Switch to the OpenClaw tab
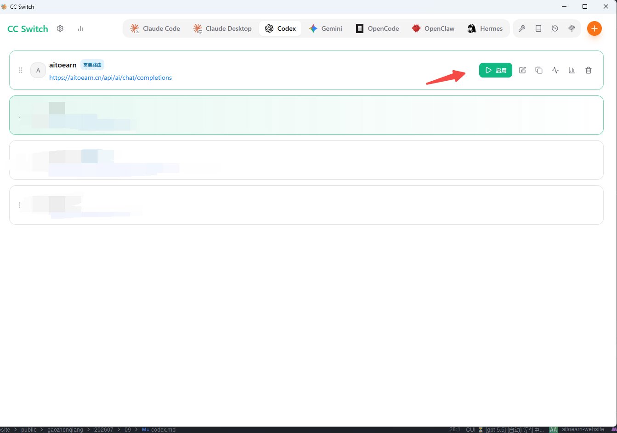Image resolution: width=617 pixels, height=433 pixels. pyautogui.click(x=433, y=28)
